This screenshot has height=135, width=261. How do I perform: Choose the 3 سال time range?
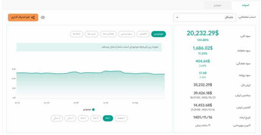(57, 118)
